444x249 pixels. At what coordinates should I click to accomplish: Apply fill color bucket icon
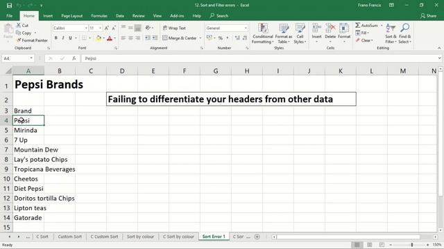pos(99,38)
